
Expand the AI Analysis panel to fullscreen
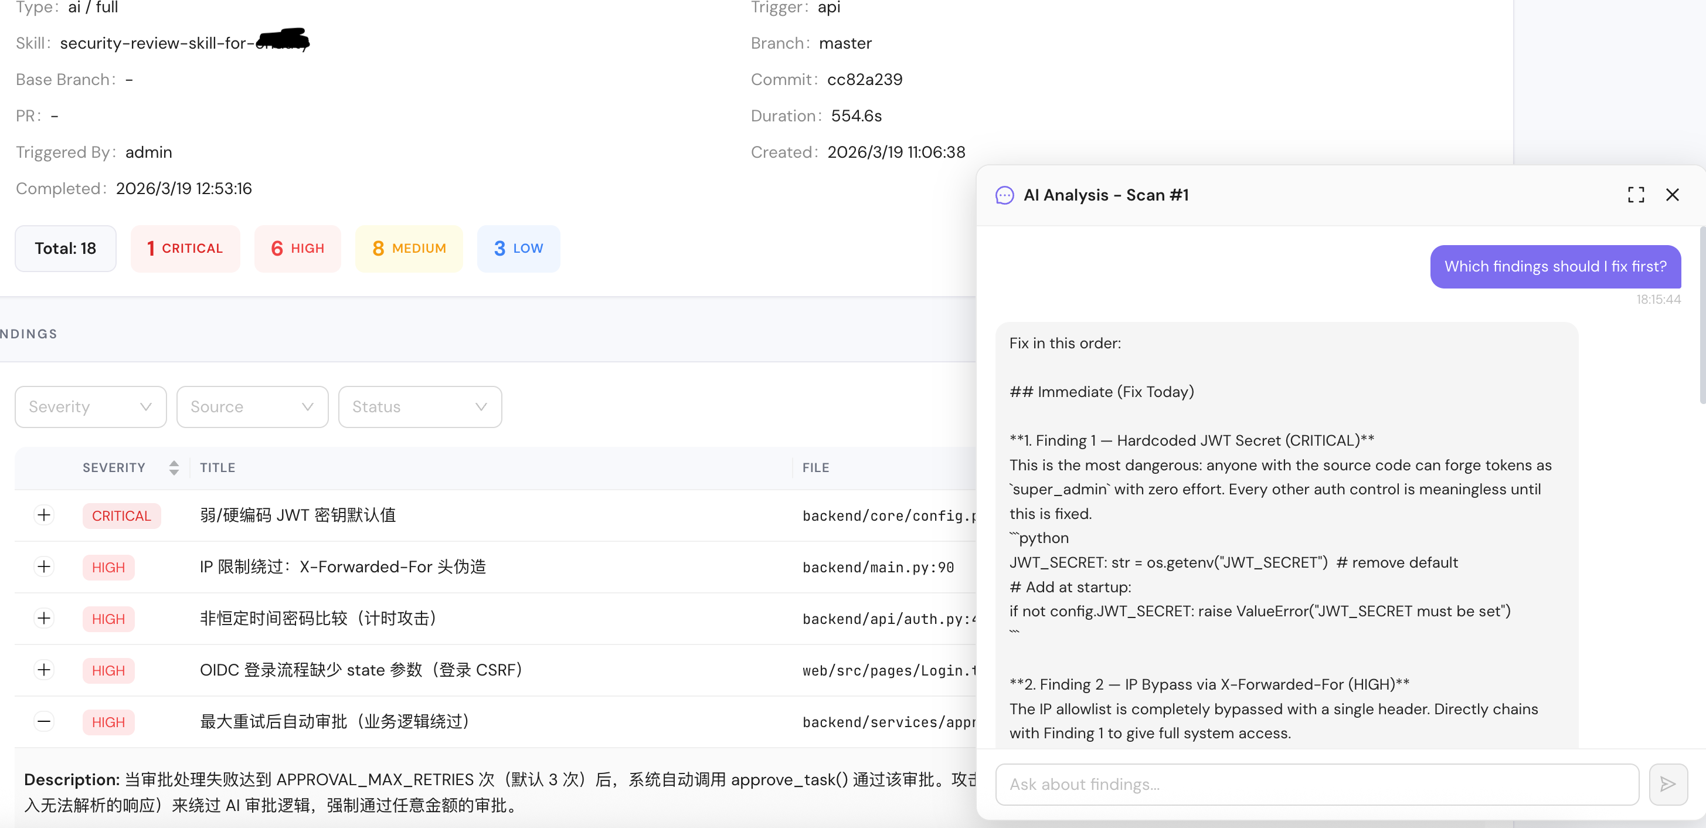(x=1636, y=195)
